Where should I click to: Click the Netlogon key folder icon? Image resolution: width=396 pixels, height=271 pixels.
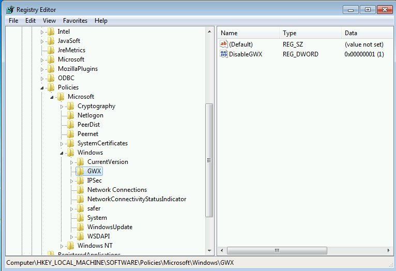pyautogui.click(x=70, y=115)
